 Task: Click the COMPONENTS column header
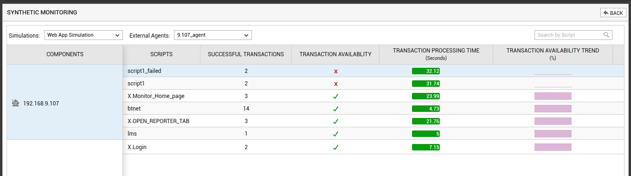coord(65,54)
